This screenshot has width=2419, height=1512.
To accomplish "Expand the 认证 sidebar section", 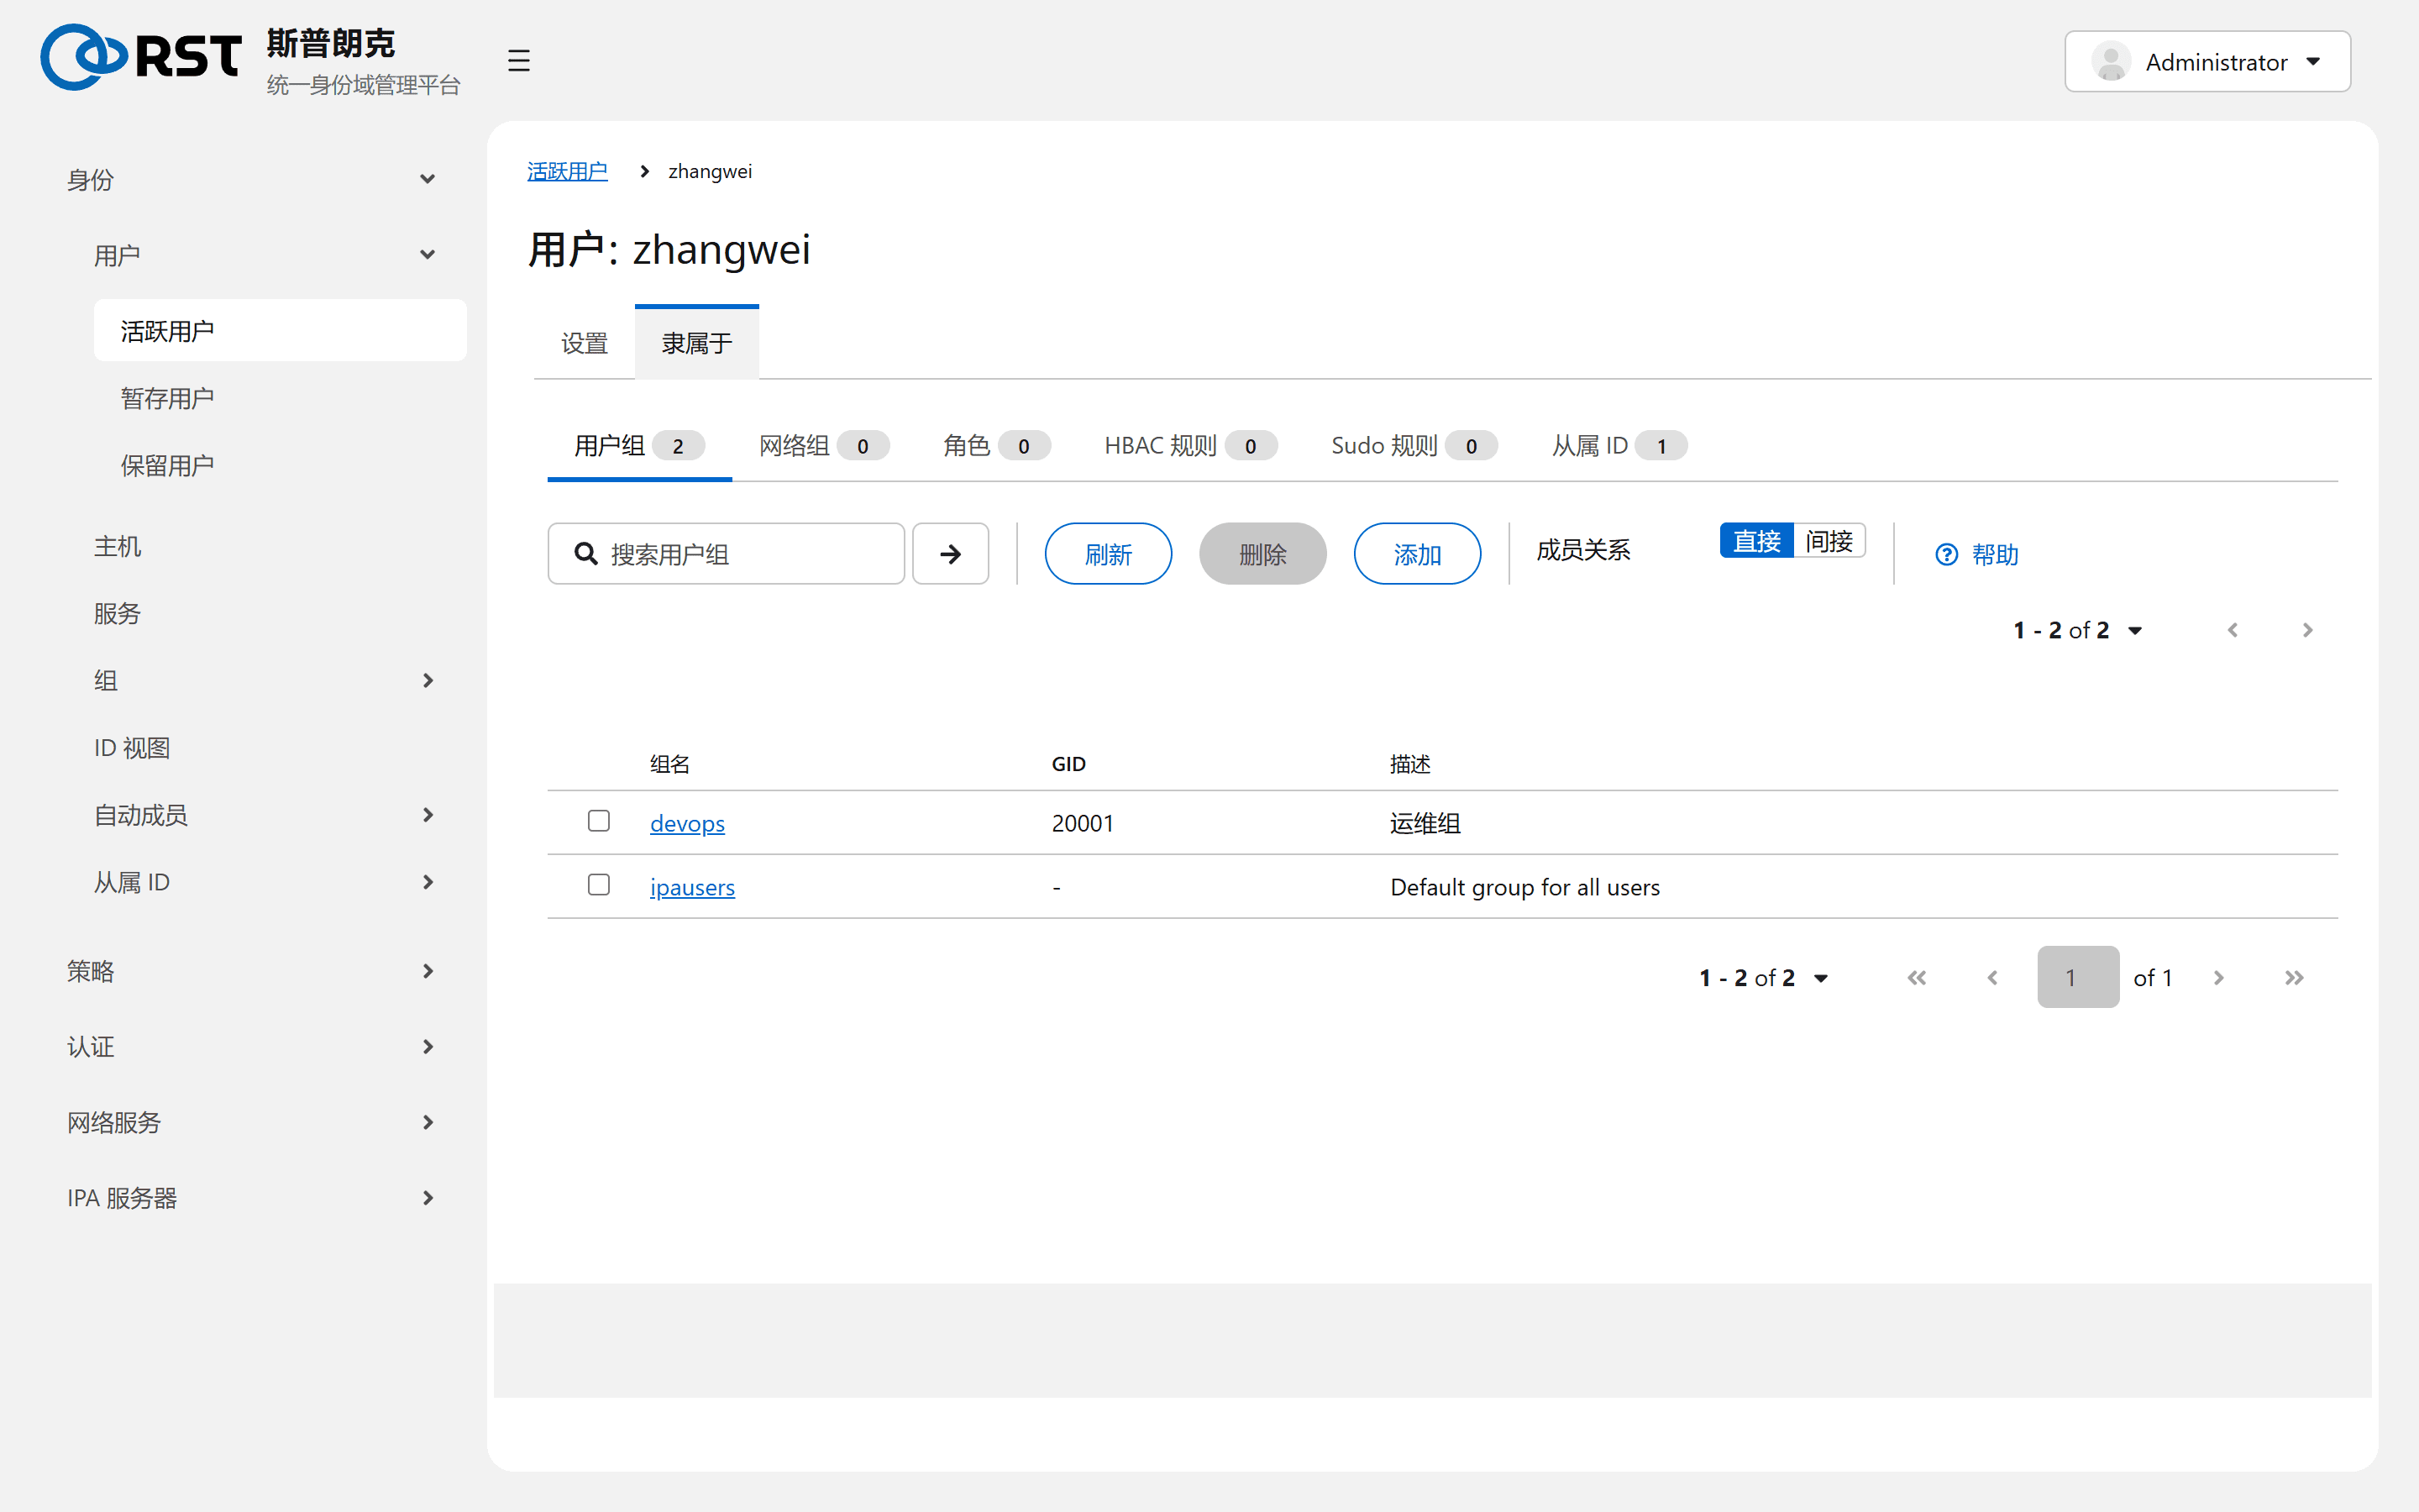I will pyautogui.click(x=252, y=1047).
